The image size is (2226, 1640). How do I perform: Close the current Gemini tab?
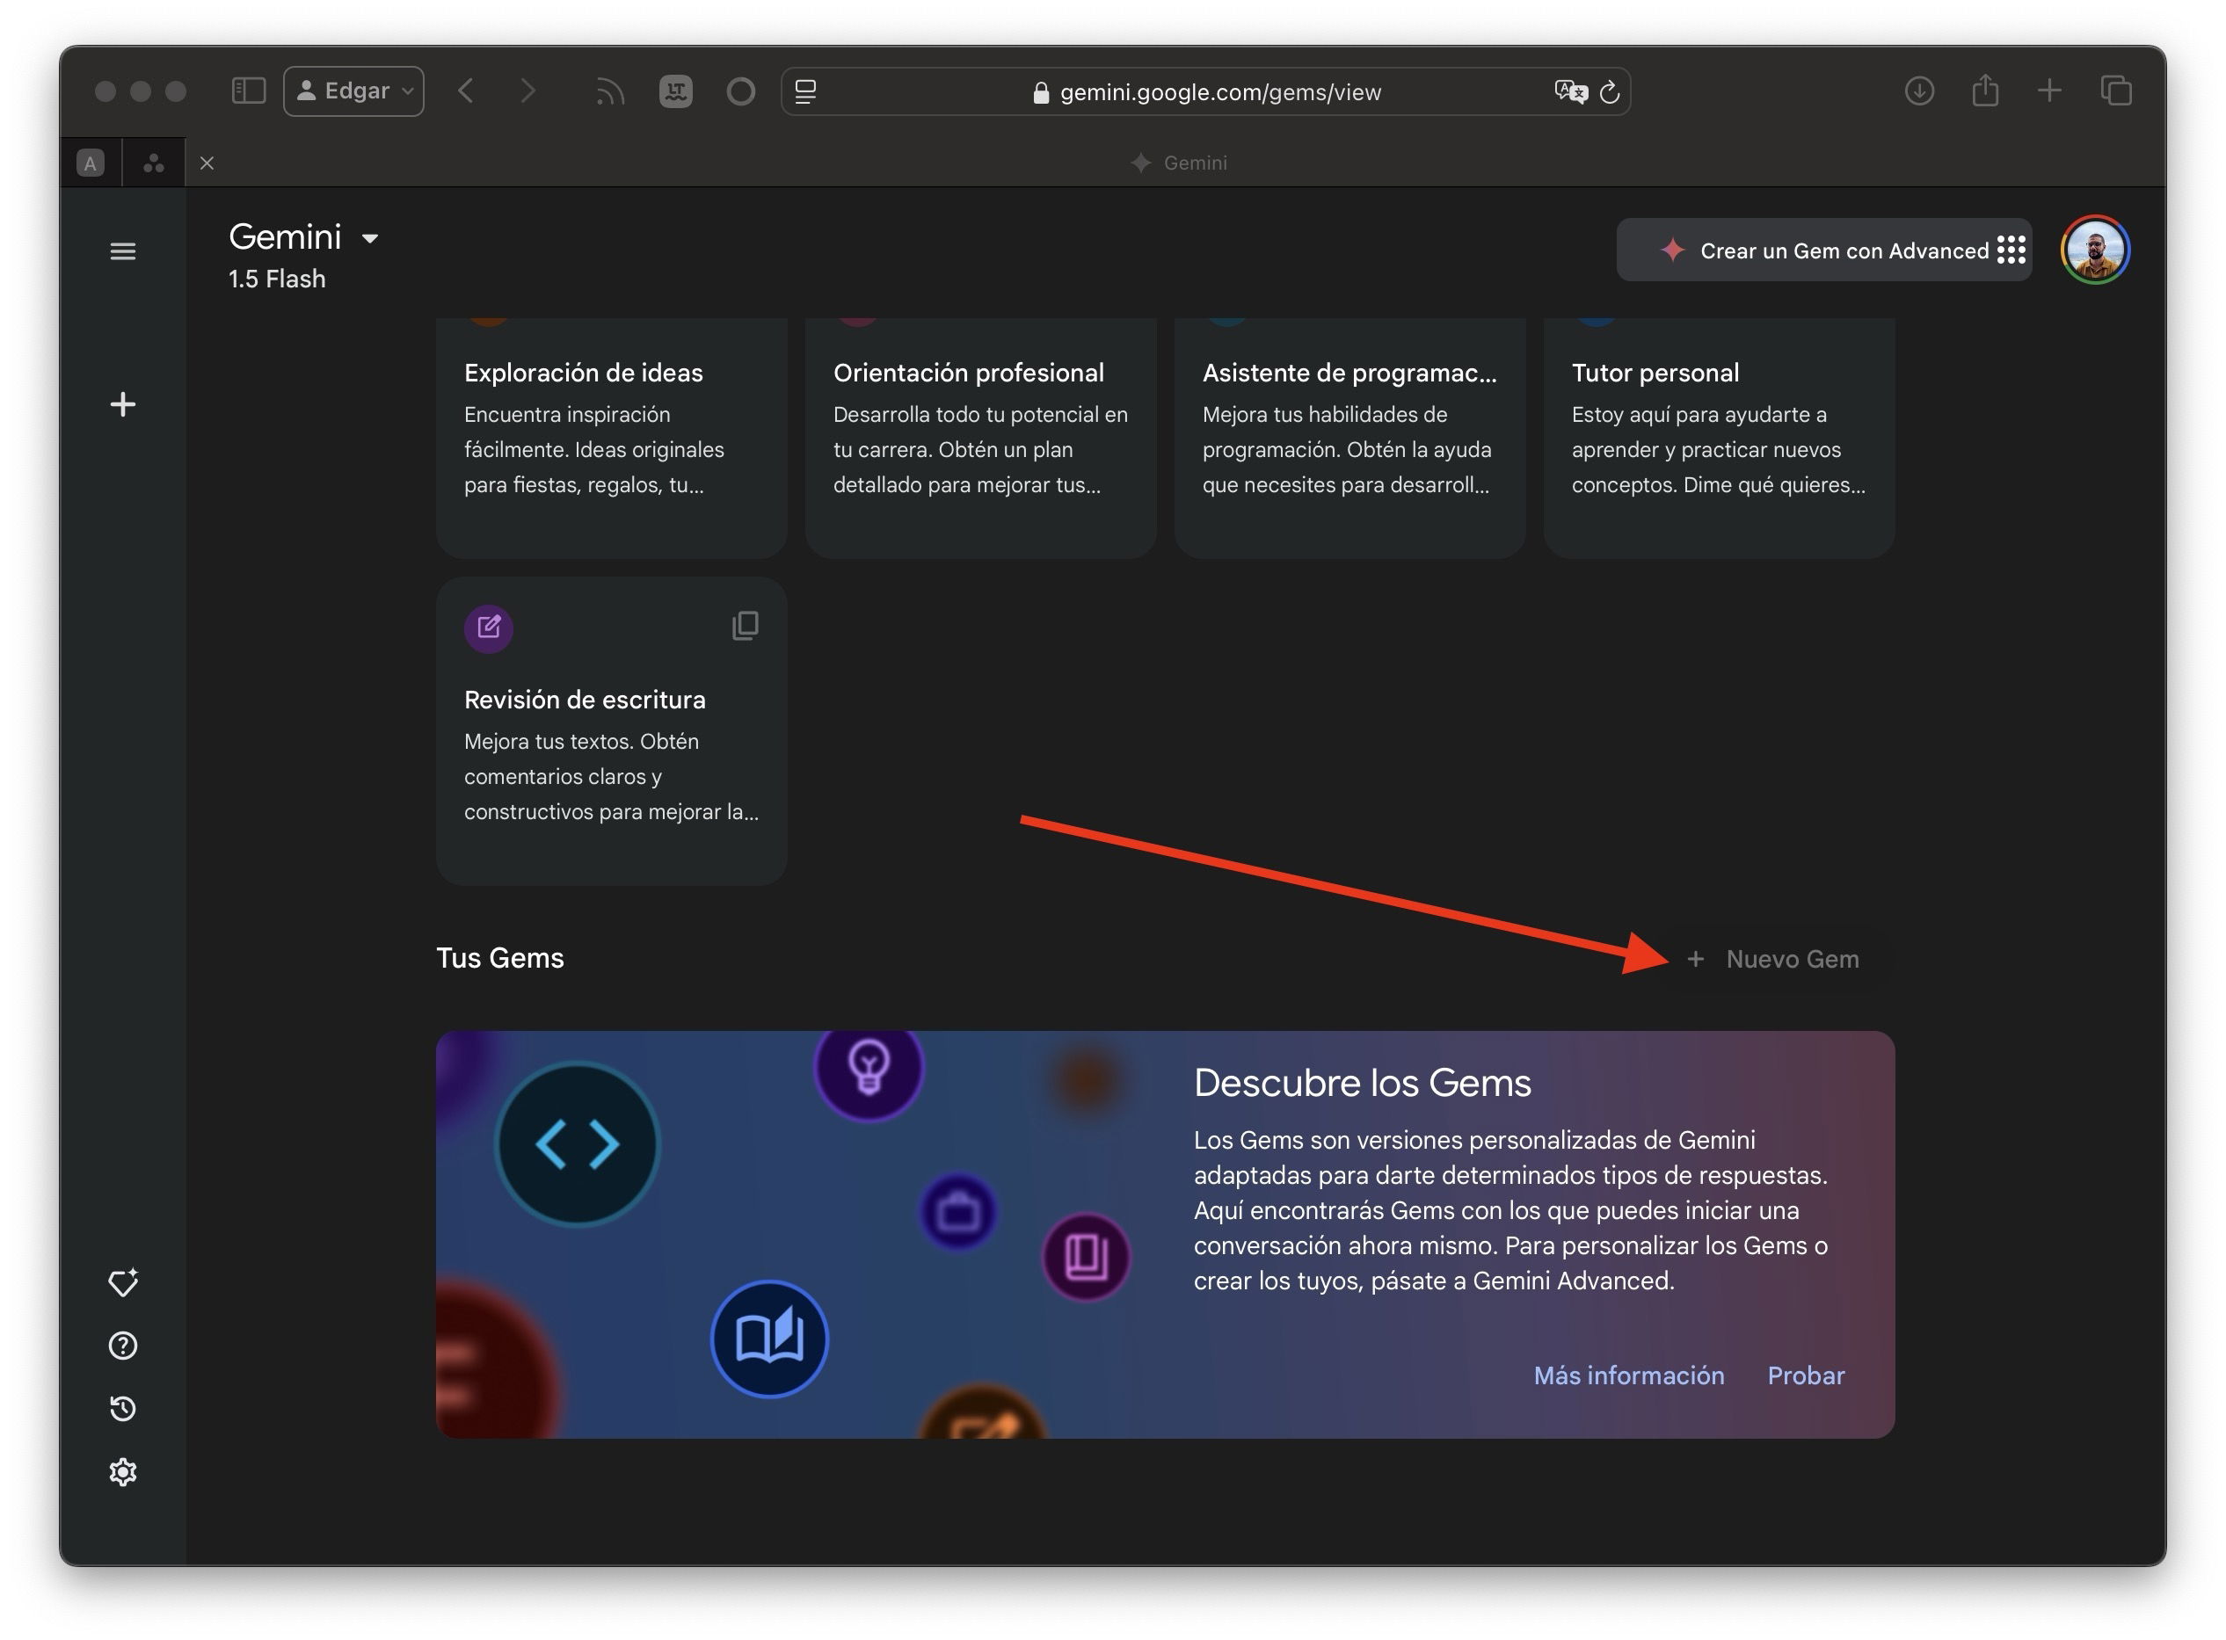pyautogui.click(x=207, y=163)
